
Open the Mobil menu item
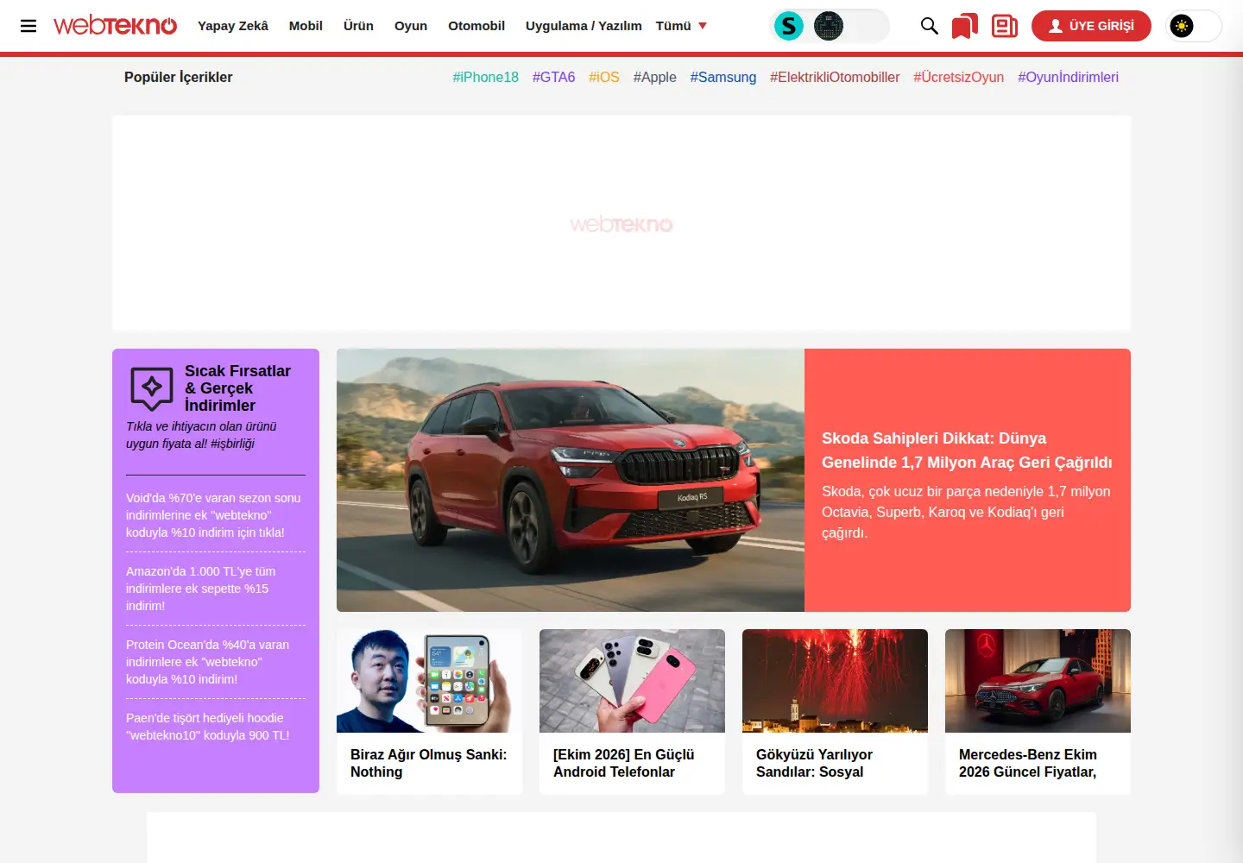(306, 26)
